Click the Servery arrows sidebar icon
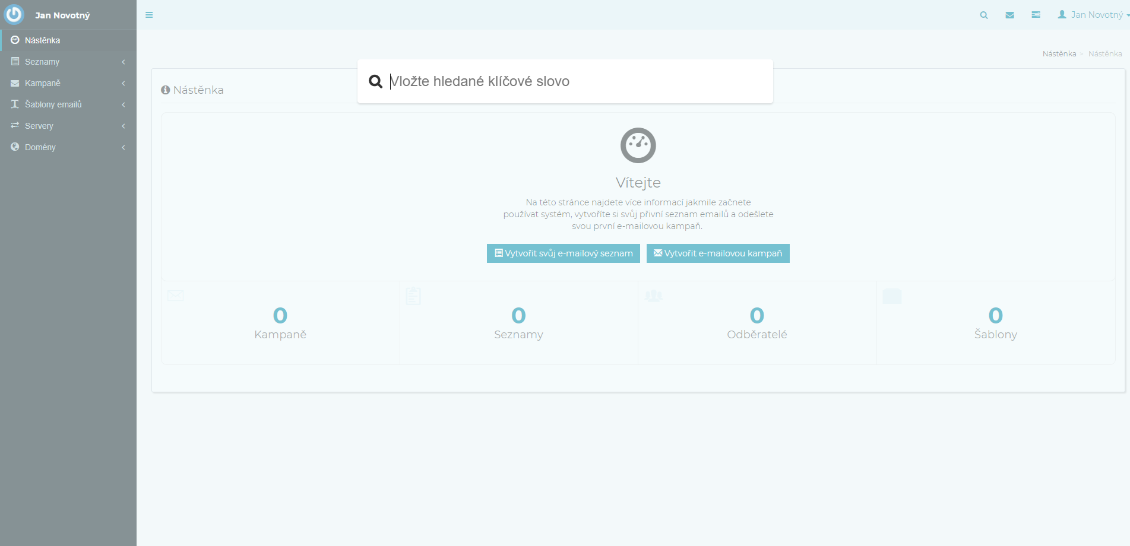1130x546 pixels. click(x=15, y=125)
